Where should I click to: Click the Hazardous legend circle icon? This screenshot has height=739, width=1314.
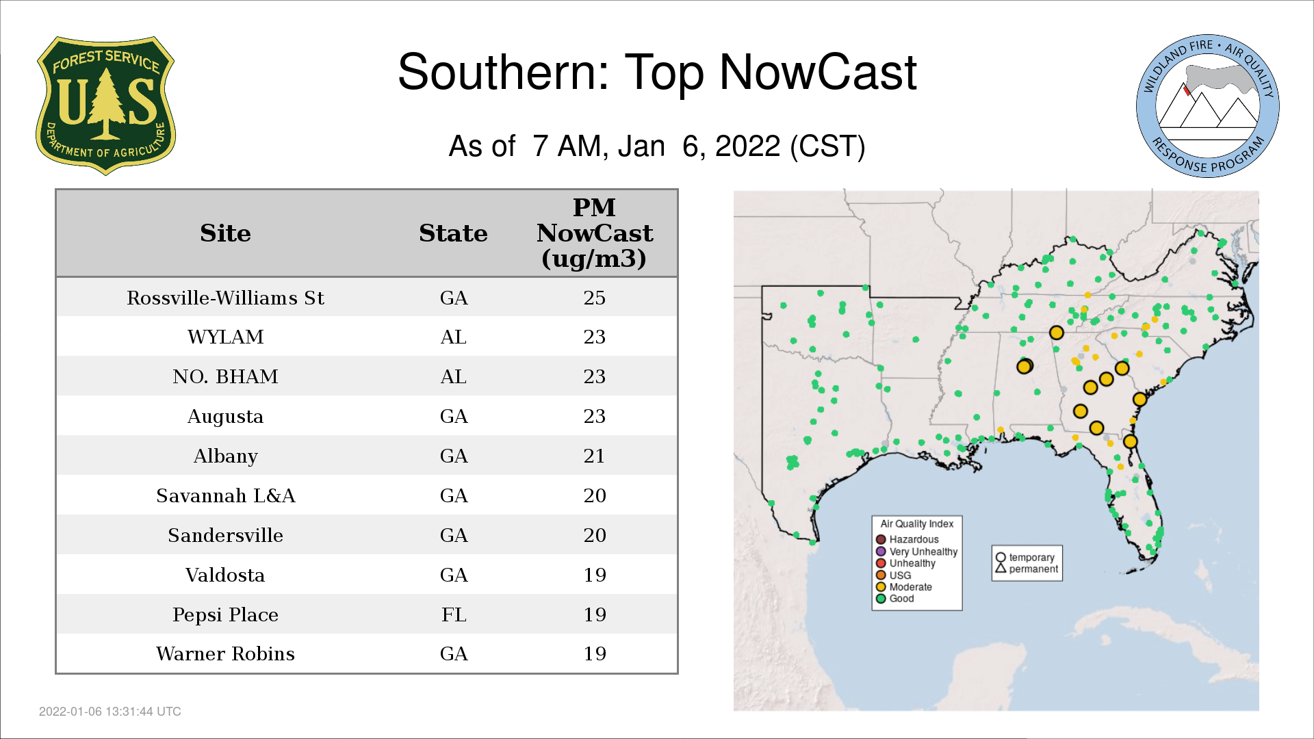click(x=881, y=540)
